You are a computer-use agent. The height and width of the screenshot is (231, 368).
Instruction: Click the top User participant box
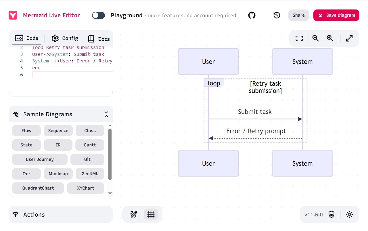coord(208,62)
